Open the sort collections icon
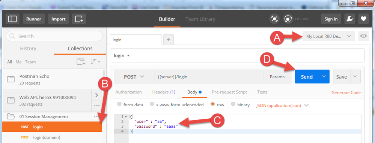The height and width of the screenshot is (143, 375). click(95, 62)
